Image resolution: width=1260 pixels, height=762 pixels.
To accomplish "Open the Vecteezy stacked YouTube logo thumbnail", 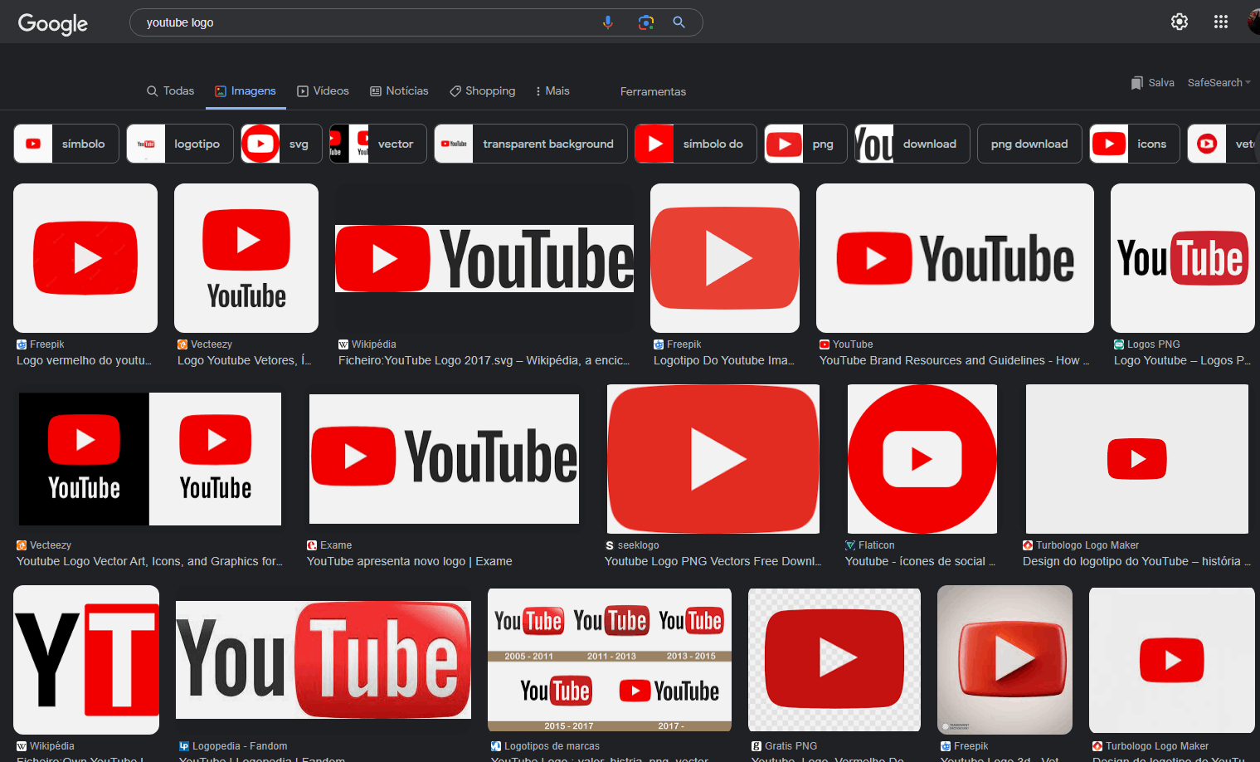I will (246, 258).
